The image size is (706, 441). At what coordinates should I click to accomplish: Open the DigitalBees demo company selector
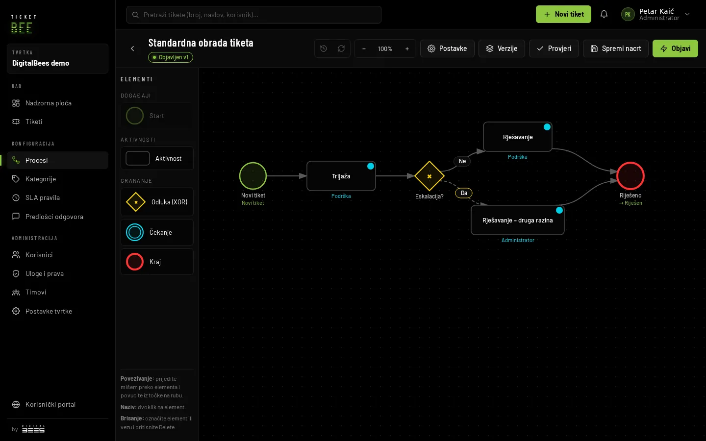pos(57,59)
